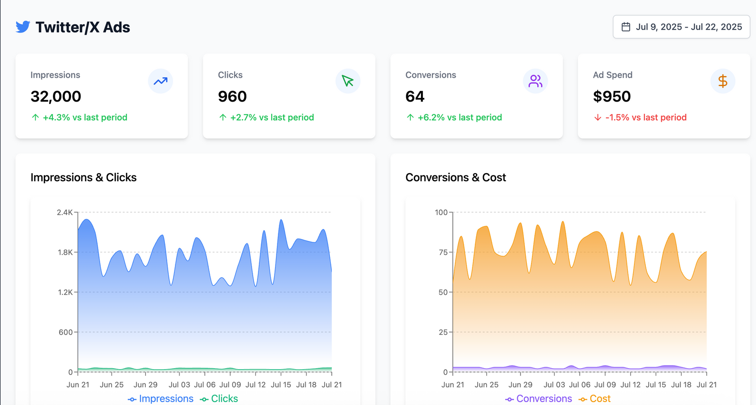The height and width of the screenshot is (405, 756).
Task: Click the 25 y-axis label on Conversions chart
Action: 443,332
